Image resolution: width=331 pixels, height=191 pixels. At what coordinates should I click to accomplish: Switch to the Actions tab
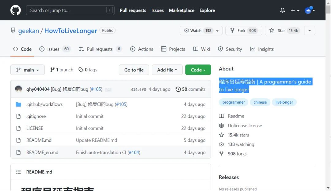[x=141, y=49]
